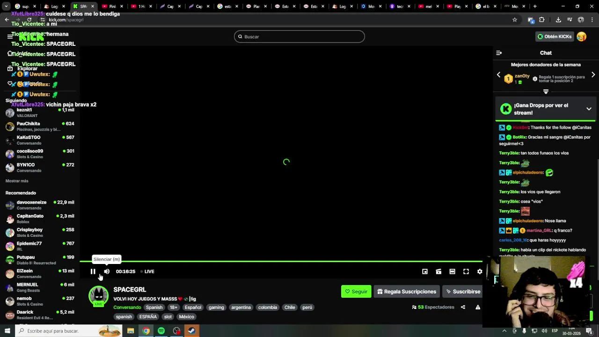Expand Mostrar más in following list
The height and width of the screenshot is (337, 599).
[x=17, y=181]
